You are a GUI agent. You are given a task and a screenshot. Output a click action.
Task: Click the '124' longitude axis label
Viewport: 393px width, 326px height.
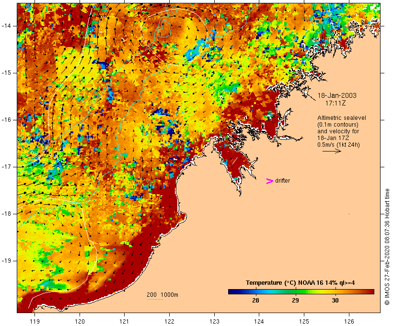point(259,321)
